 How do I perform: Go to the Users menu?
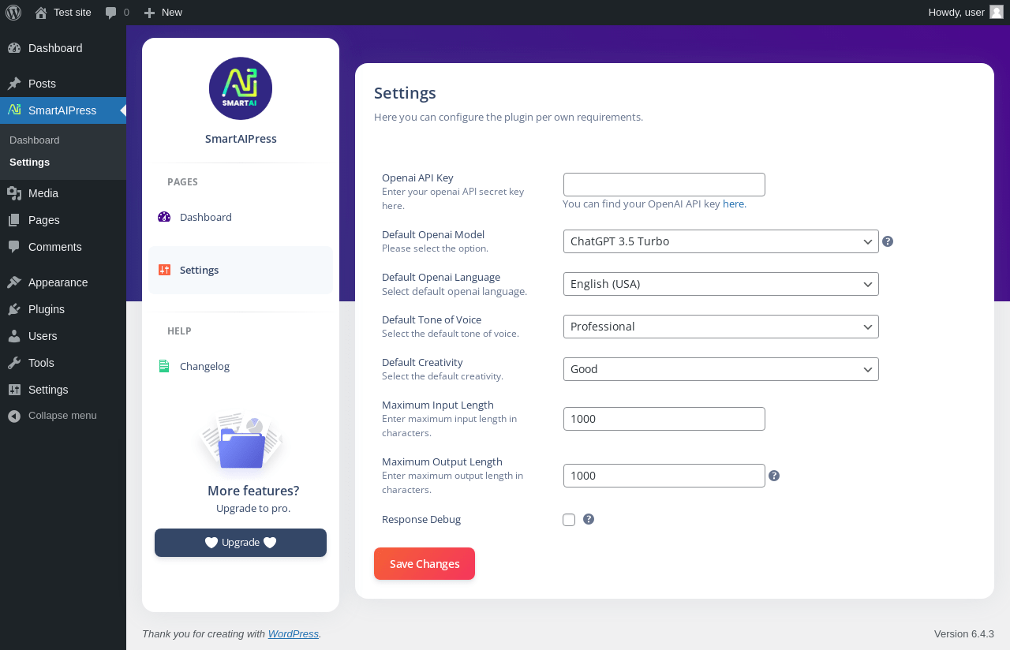click(63, 336)
